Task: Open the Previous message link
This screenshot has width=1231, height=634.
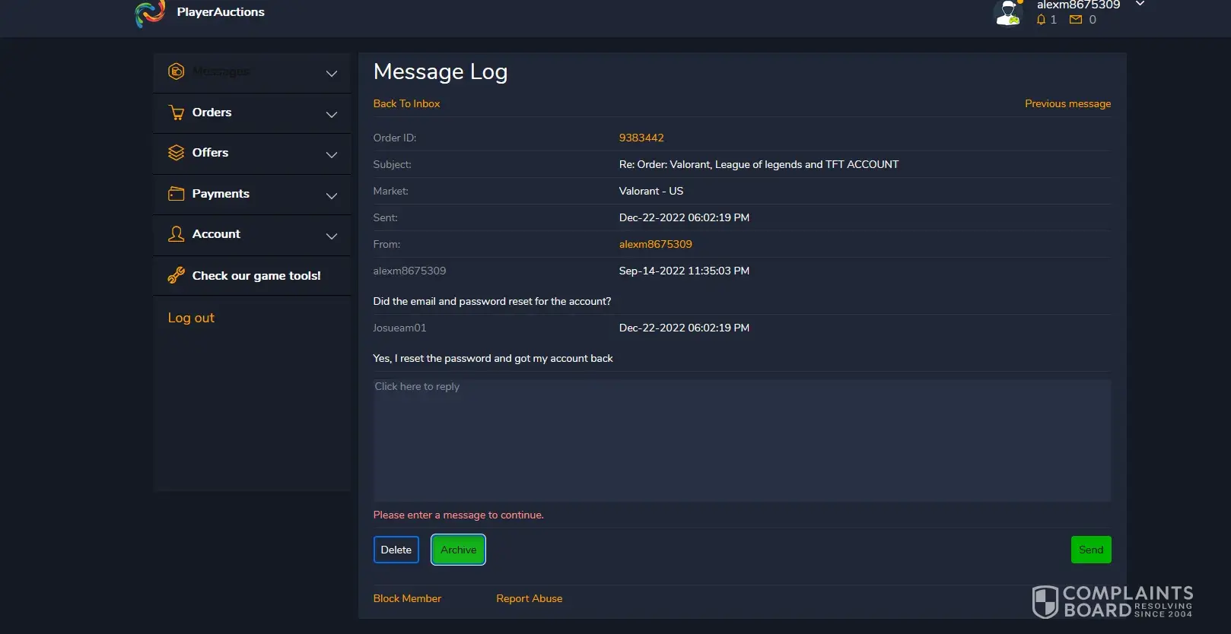Action: pyautogui.click(x=1067, y=103)
